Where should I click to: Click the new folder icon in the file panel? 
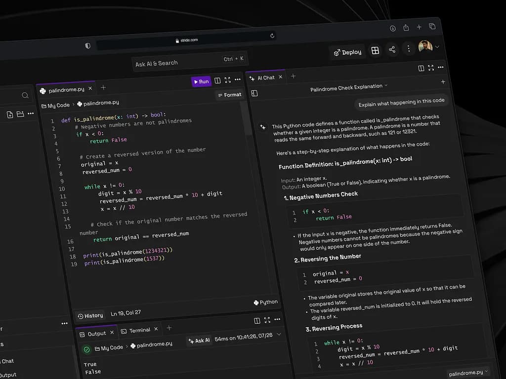(20, 114)
